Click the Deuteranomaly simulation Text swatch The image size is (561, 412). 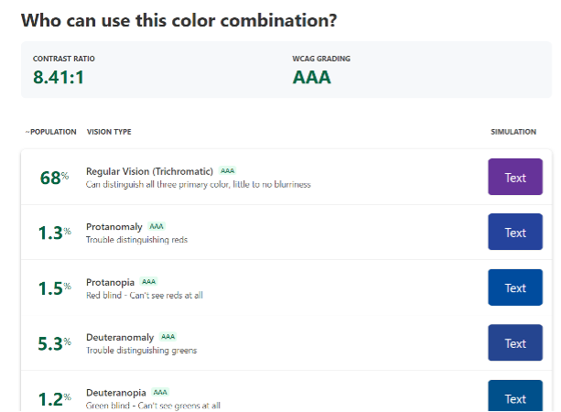coord(515,343)
